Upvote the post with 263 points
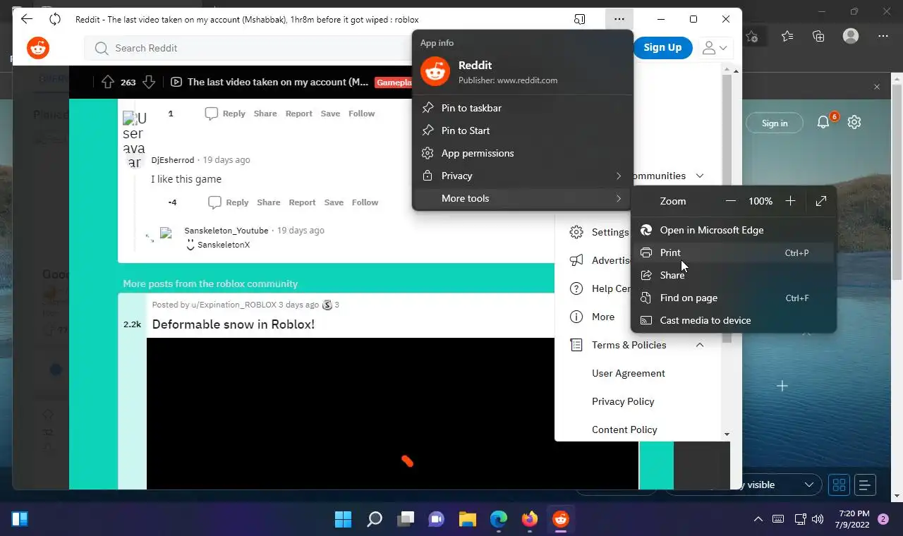This screenshot has height=536, width=903. point(108,82)
